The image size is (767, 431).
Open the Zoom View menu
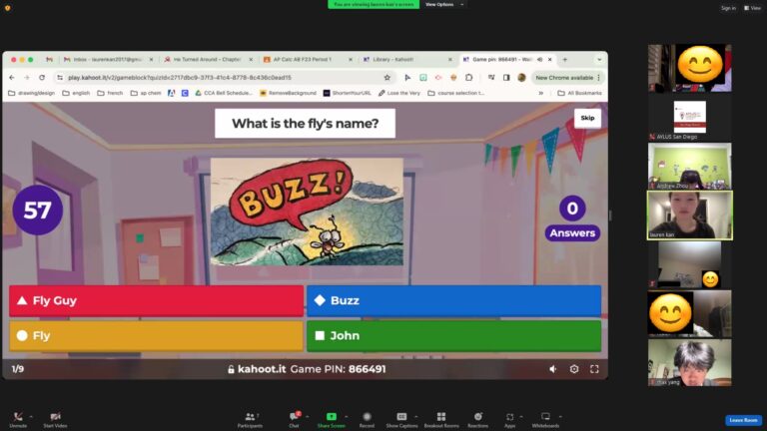coord(752,8)
